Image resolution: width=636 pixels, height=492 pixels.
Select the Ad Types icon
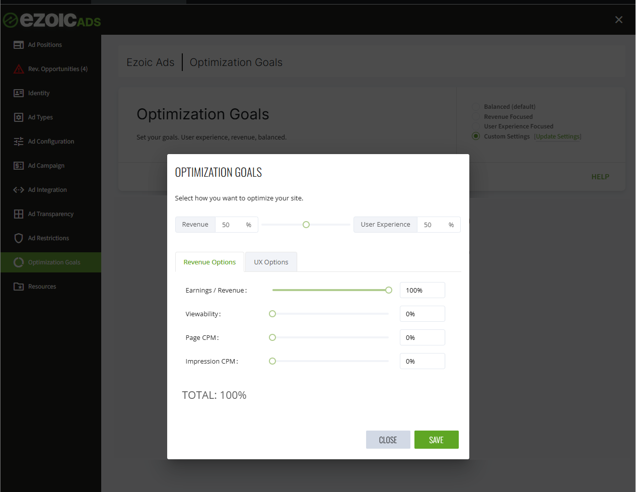(19, 117)
